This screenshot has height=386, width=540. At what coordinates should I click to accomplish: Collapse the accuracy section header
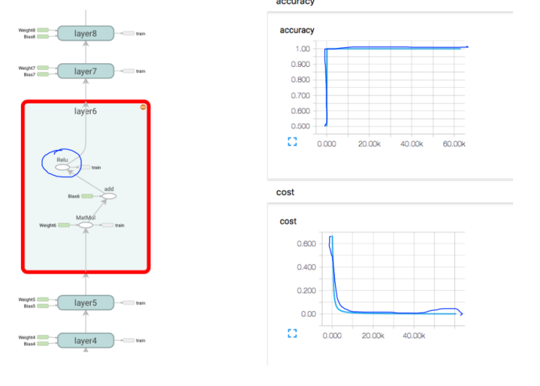[x=295, y=2]
